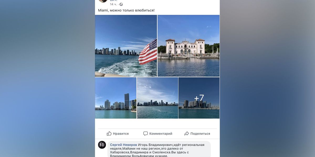Open the photo of skyscrapers with palm trees

pos(116,98)
